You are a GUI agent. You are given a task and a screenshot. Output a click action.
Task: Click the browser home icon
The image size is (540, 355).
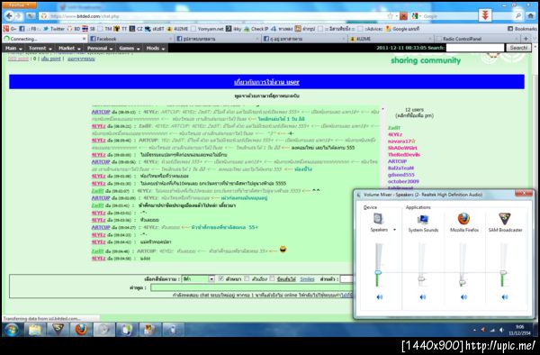coord(531,16)
